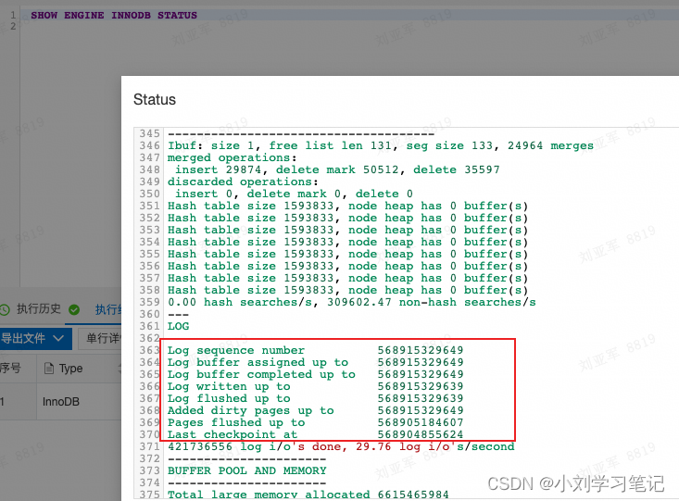Click the document icon beside Type
Screen dimensions: 679x501
[x=49, y=369]
